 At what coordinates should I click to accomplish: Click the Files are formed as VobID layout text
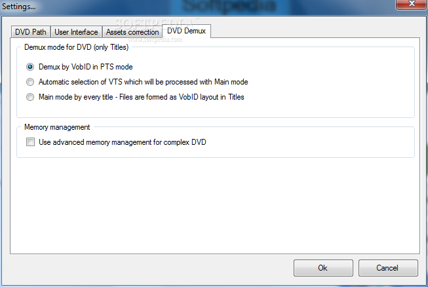point(182,97)
